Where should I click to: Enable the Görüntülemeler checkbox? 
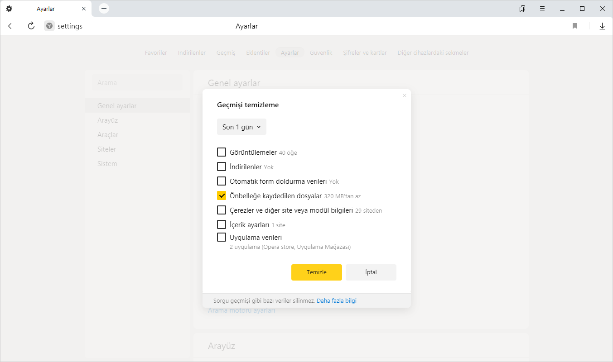tap(222, 152)
